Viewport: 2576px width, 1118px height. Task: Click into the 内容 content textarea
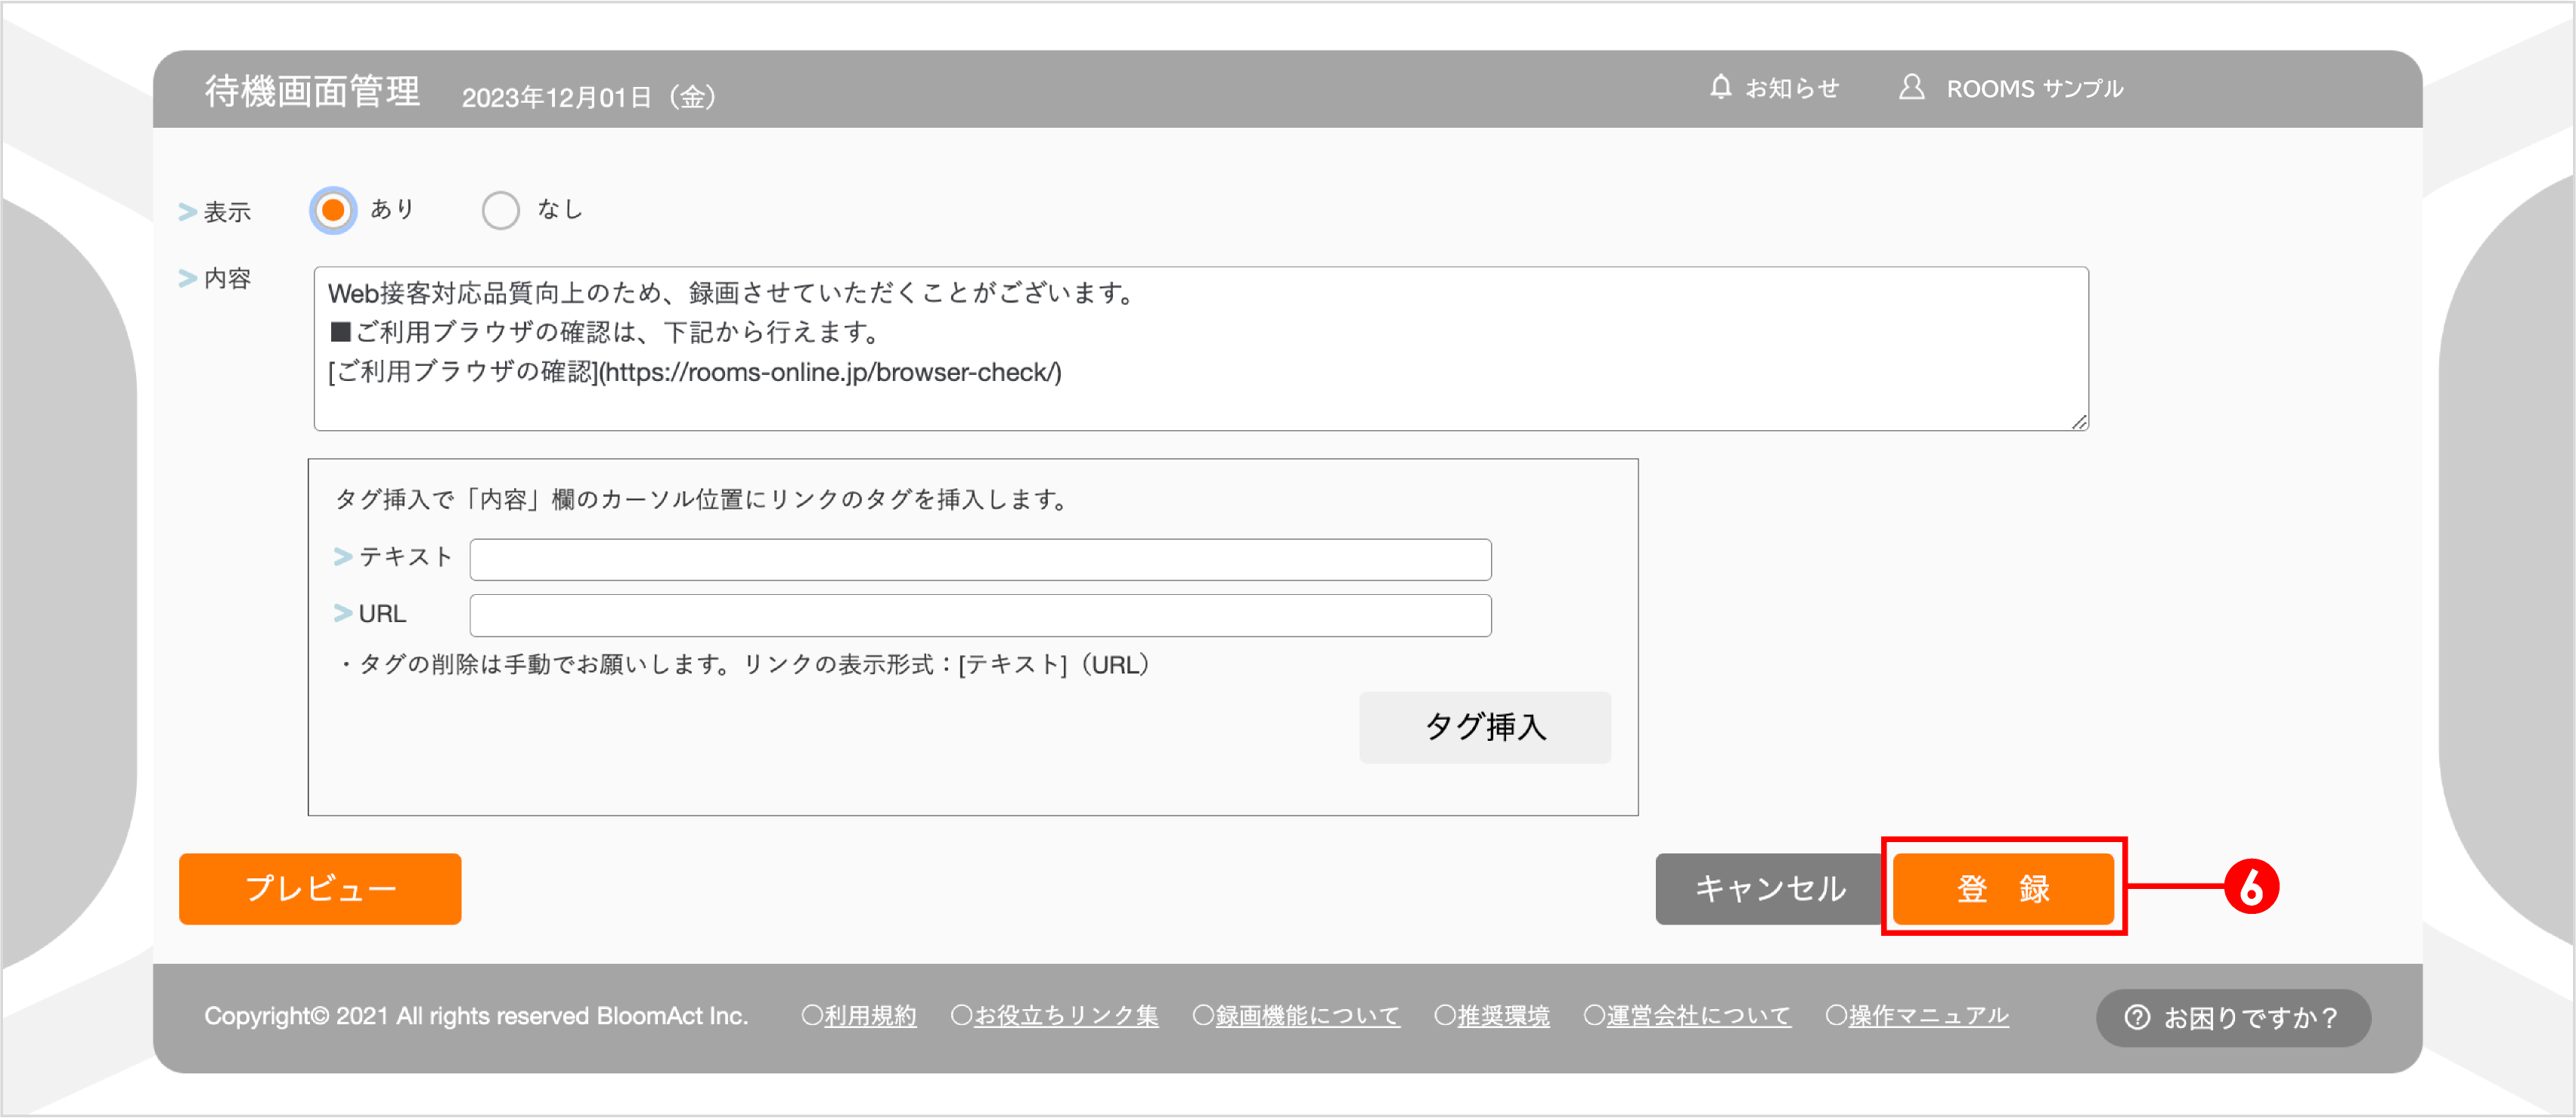[x=1200, y=350]
